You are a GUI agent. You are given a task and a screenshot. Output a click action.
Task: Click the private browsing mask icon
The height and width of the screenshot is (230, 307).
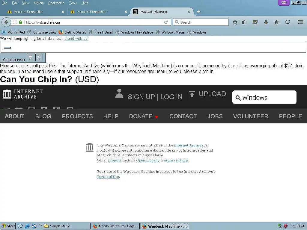[284, 3]
